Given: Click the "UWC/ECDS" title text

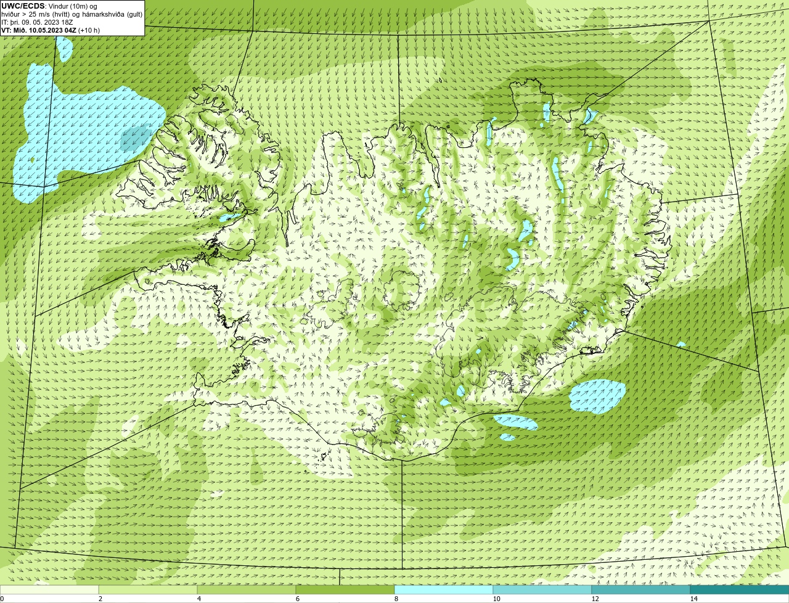Looking at the screenshot, I should (23, 6).
